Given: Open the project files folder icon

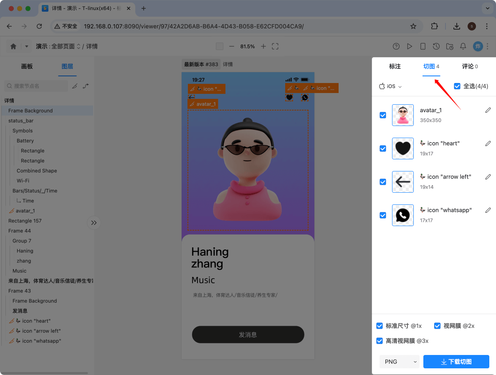Looking at the screenshot, I should 450,46.
